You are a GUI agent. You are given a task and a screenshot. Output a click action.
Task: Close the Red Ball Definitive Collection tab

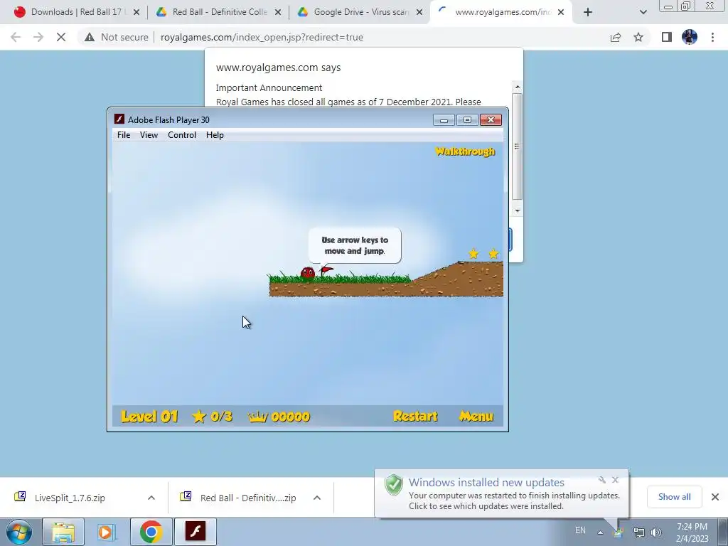tap(278, 13)
